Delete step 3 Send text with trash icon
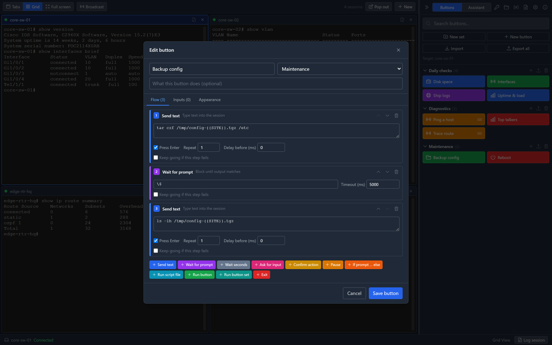This screenshot has height=345, width=552. pyautogui.click(x=396, y=209)
